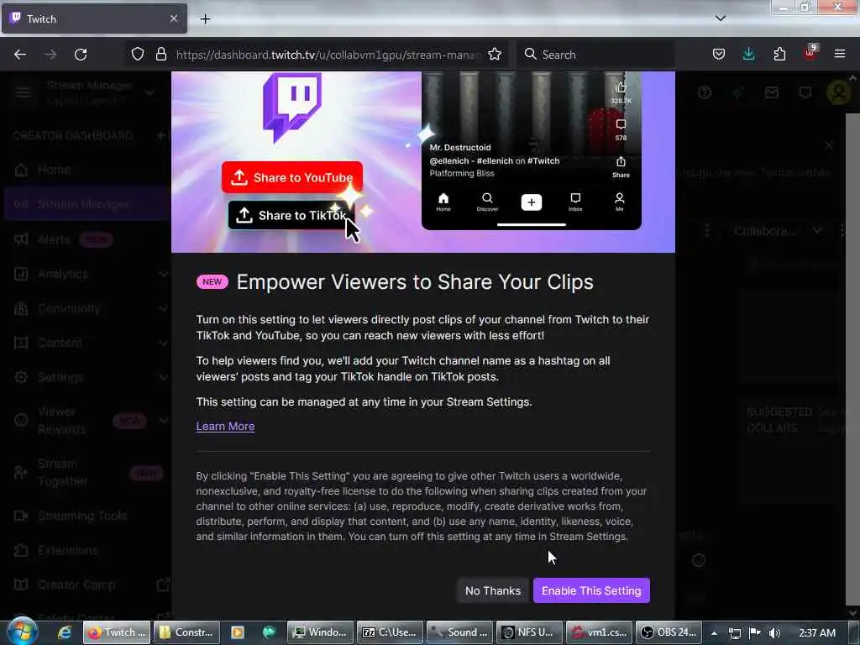The width and height of the screenshot is (860, 645).
Task: Open the Windows Start orb
Action: [22, 632]
